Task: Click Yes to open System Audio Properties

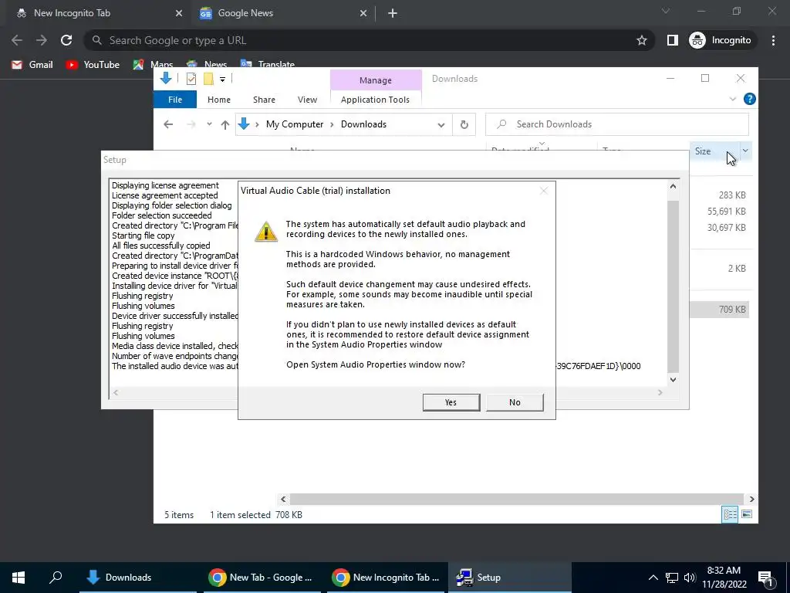Action: 451,402
